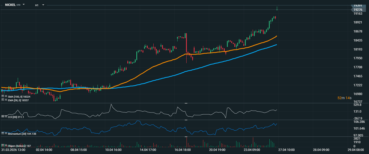This screenshot has width=369, height=154.
Task: Remove the Momentum [20] indicator panel
Action: pyautogui.click(x=6, y=133)
